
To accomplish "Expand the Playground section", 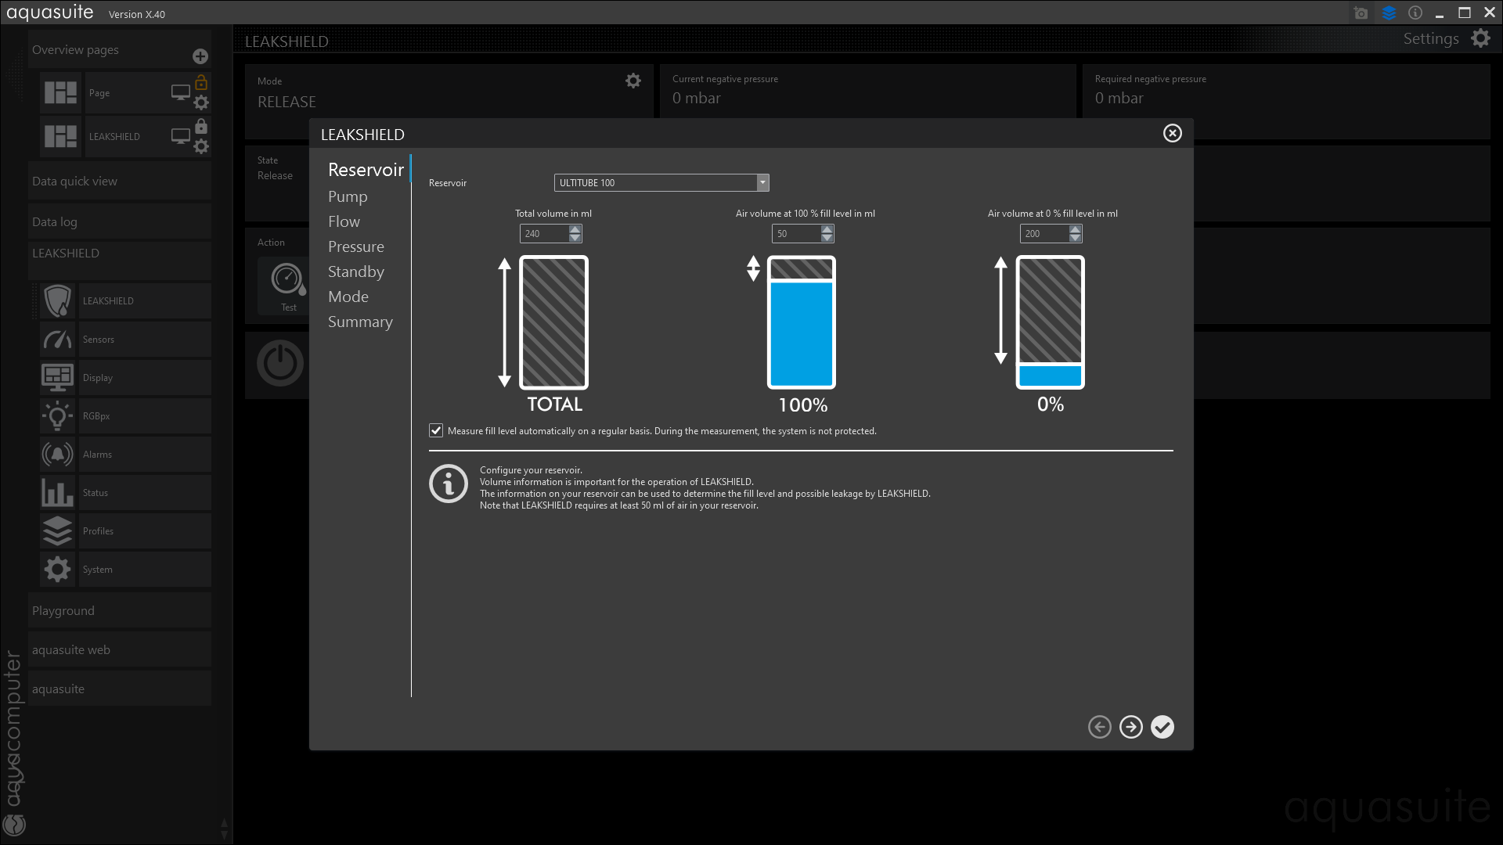I will click(x=120, y=611).
